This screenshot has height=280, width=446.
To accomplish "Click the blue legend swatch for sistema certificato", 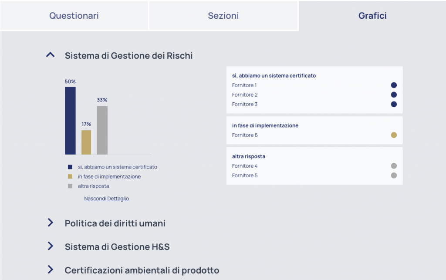I will 70,167.
